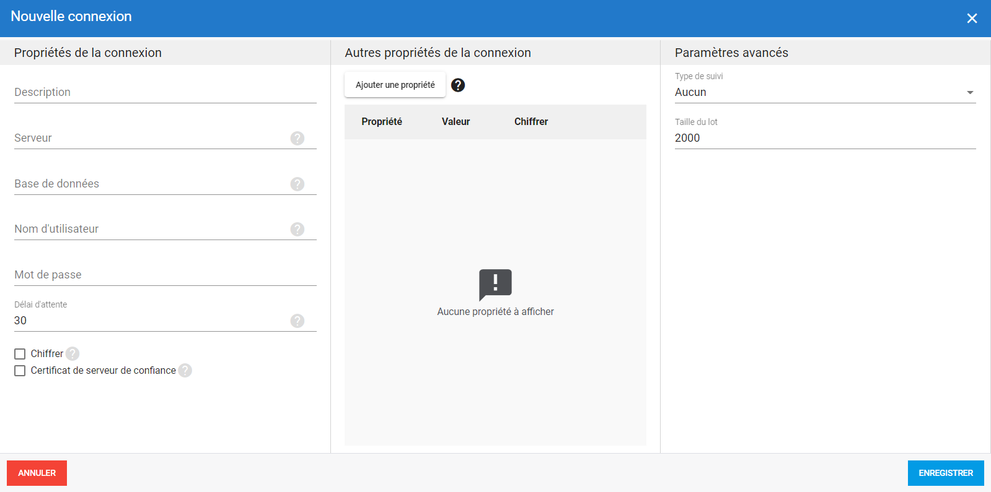Click the help icon beside Nom d'utilisateur
Screen dimensions: 991x492
tap(297, 229)
